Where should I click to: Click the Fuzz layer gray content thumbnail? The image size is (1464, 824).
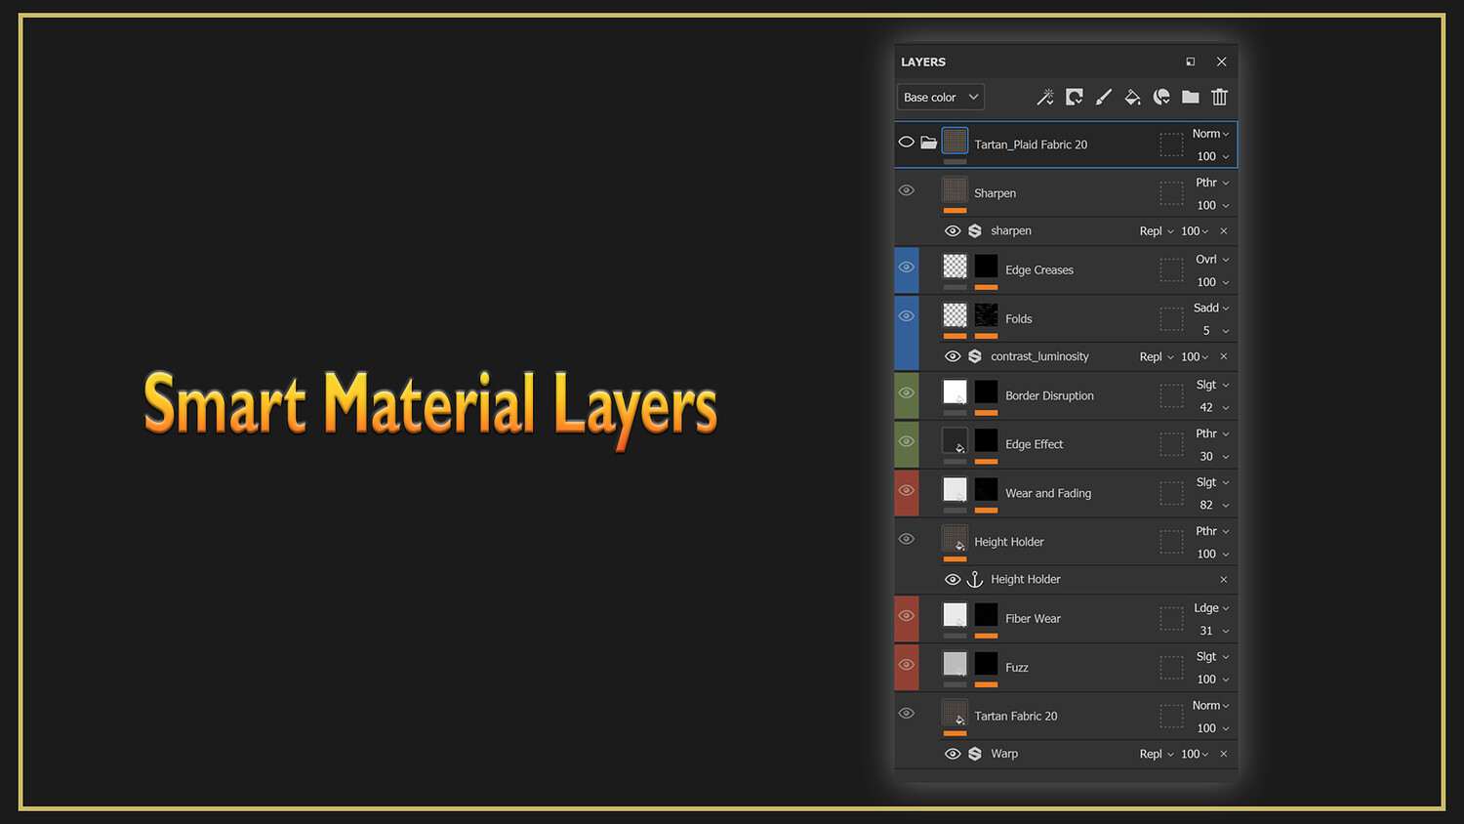pyautogui.click(x=956, y=664)
